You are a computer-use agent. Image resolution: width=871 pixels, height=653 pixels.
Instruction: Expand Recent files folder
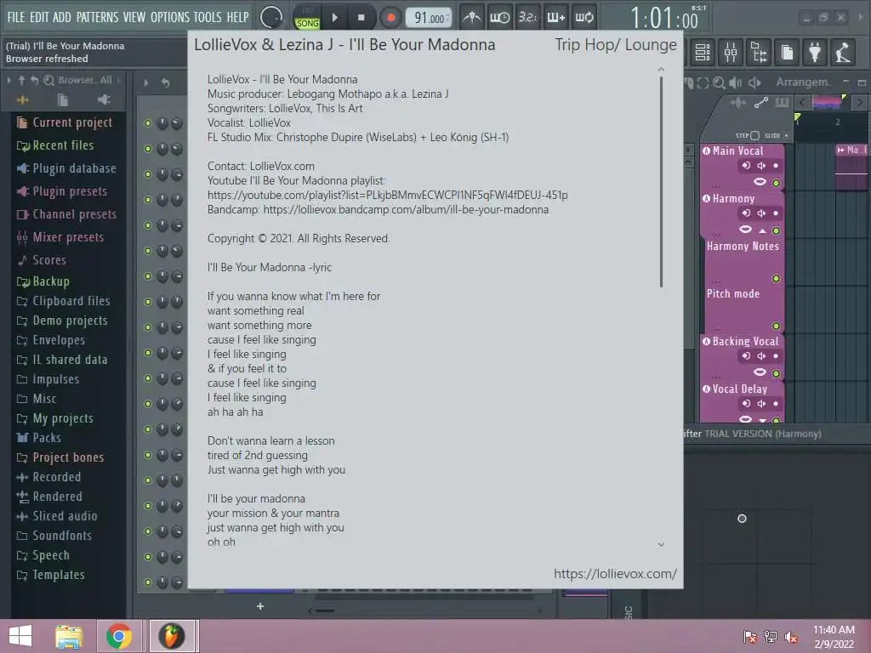55,145
